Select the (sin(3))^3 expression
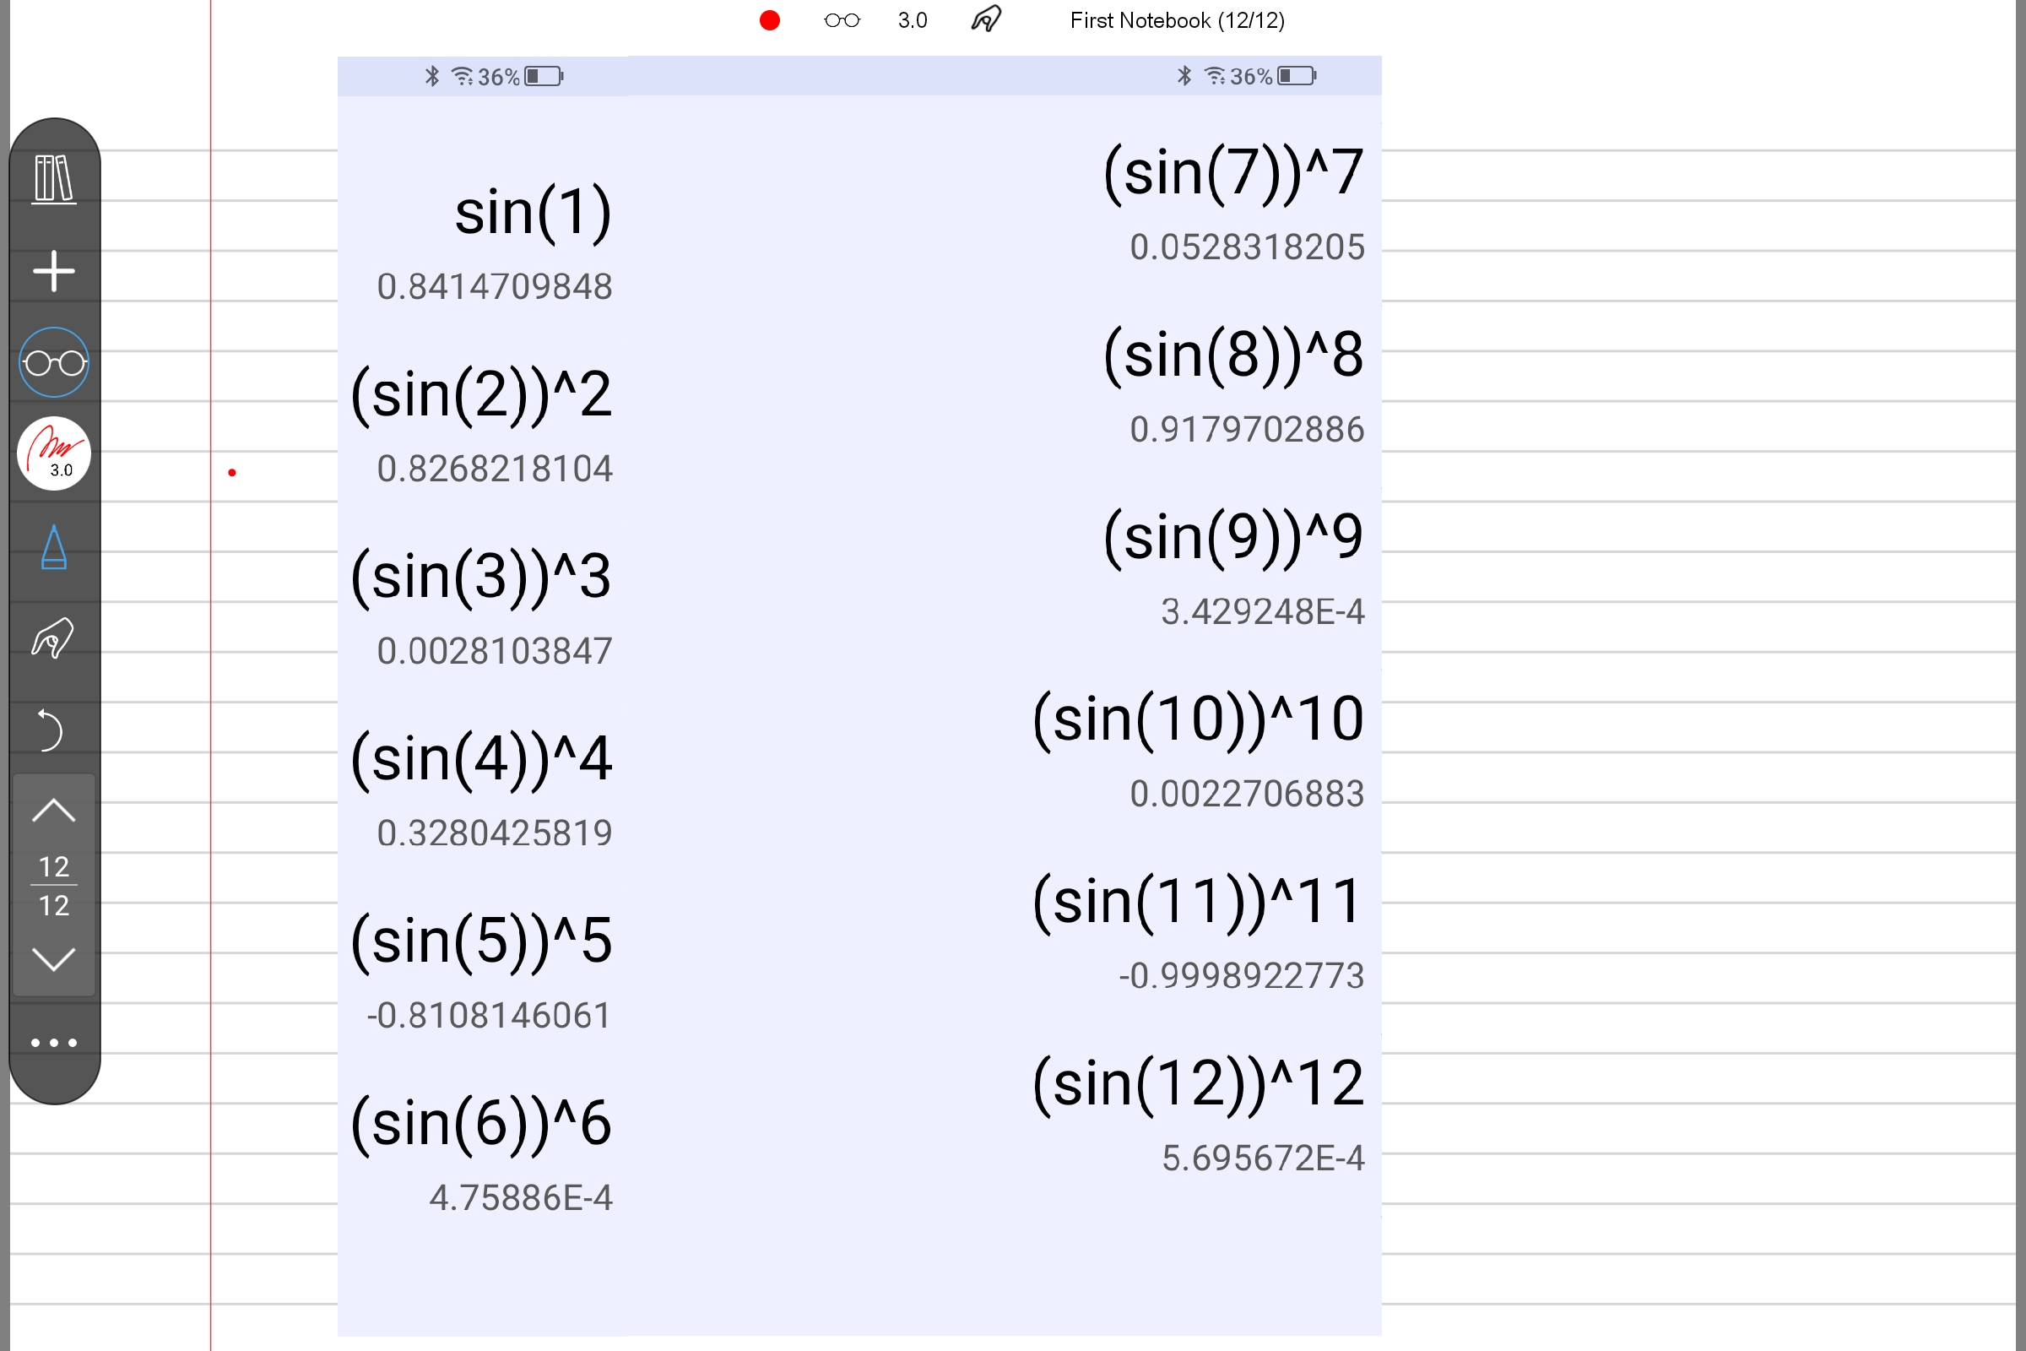 [481, 578]
